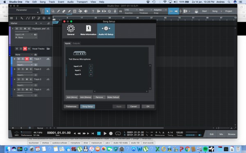Click the Loop toggle in transport
246x153 pixels.
pos(118,133)
